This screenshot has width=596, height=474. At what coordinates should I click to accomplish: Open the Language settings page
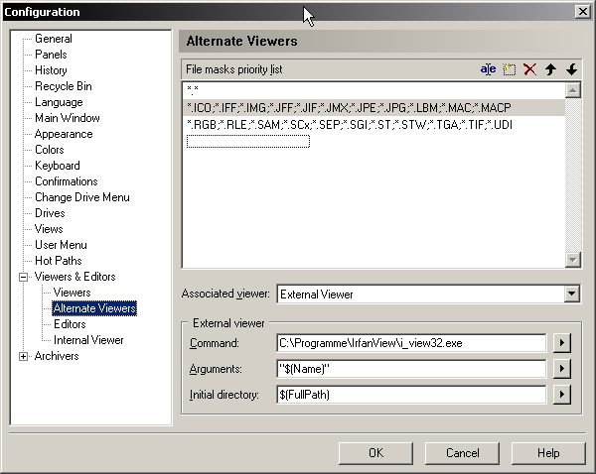tap(59, 102)
